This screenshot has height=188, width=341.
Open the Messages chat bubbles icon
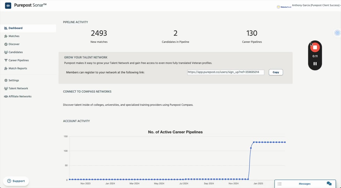point(329,184)
